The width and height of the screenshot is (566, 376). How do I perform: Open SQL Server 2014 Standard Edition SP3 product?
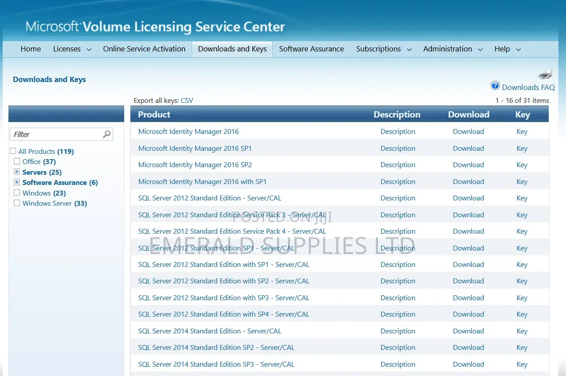coord(216,364)
